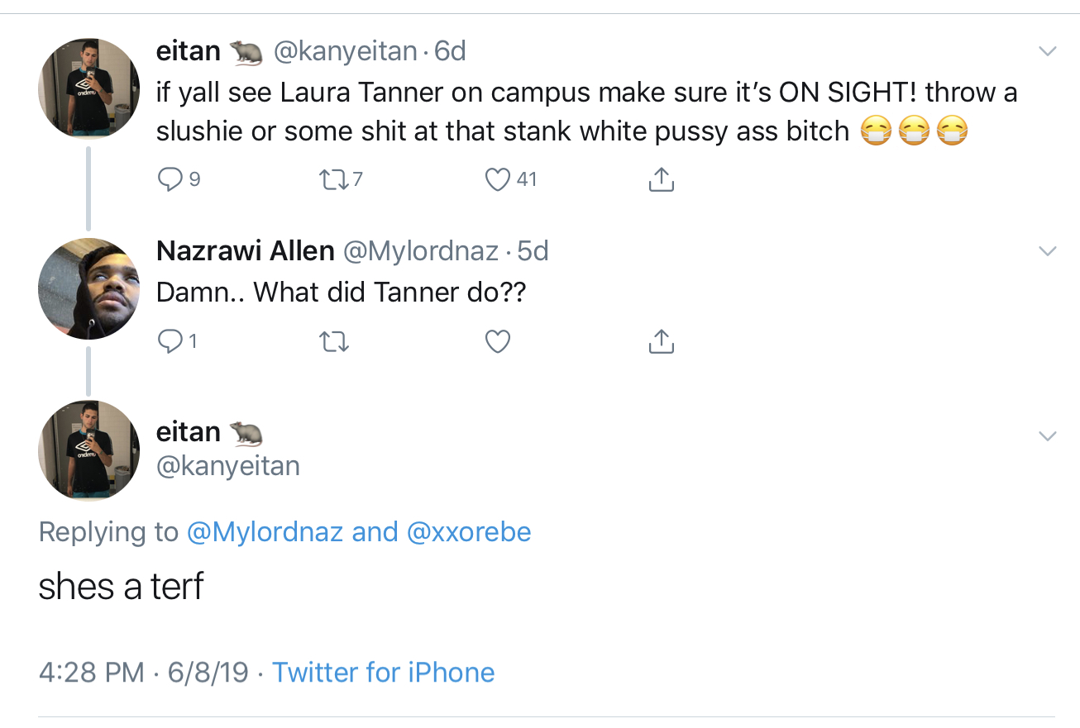Open eitan's avatar on the top tweet
This screenshot has height=728, width=1080.
tap(88, 88)
